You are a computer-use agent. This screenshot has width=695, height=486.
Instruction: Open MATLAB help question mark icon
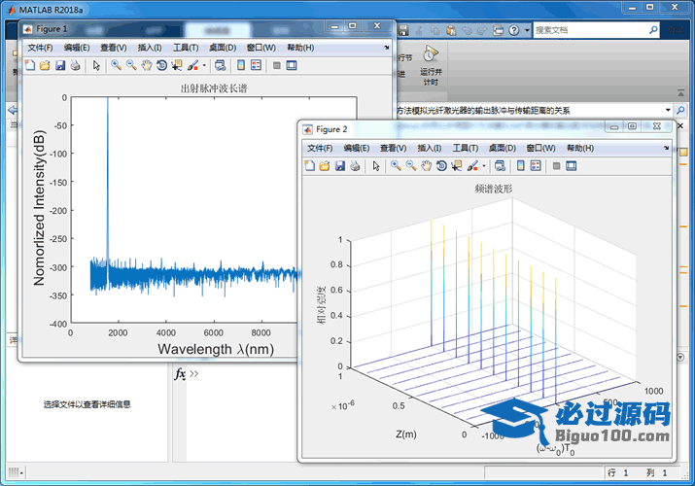tap(513, 30)
